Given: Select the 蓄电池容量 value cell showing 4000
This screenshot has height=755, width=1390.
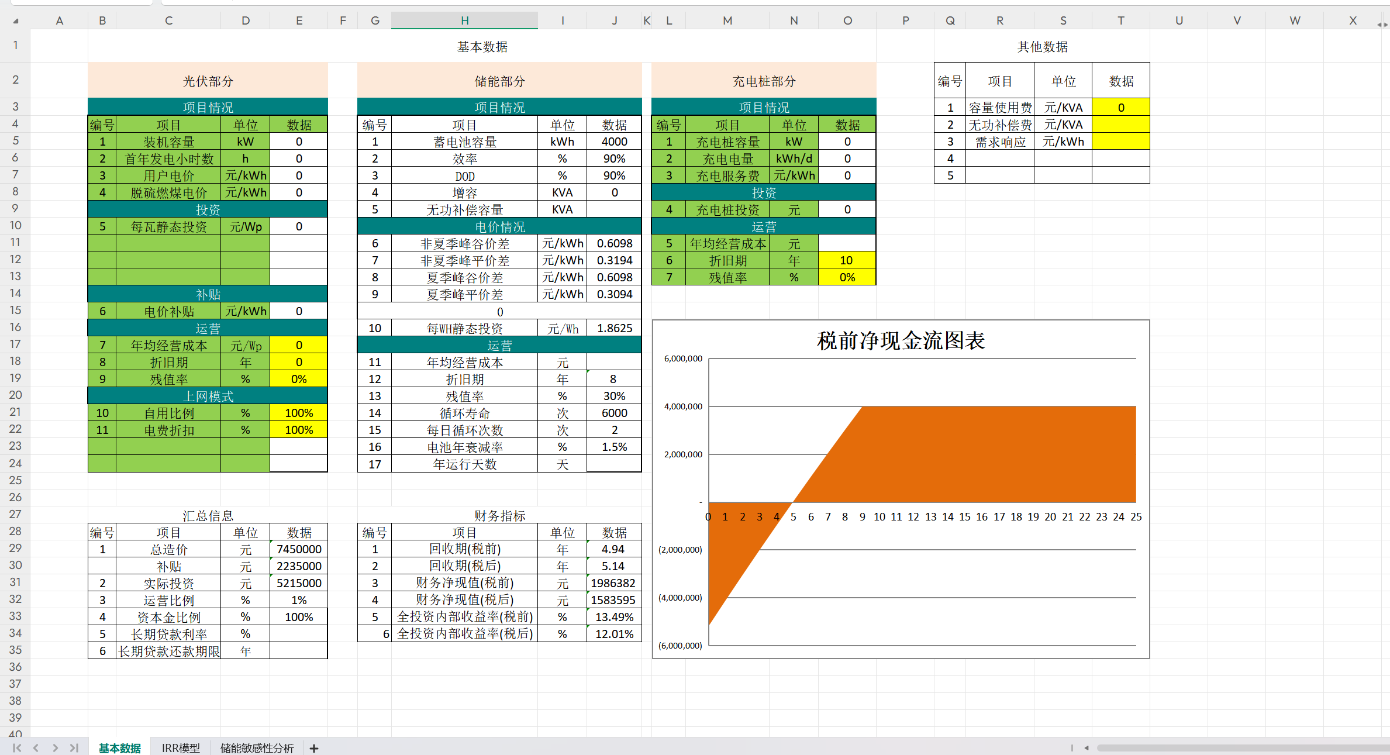Looking at the screenshot, I should tap(614, 142).
